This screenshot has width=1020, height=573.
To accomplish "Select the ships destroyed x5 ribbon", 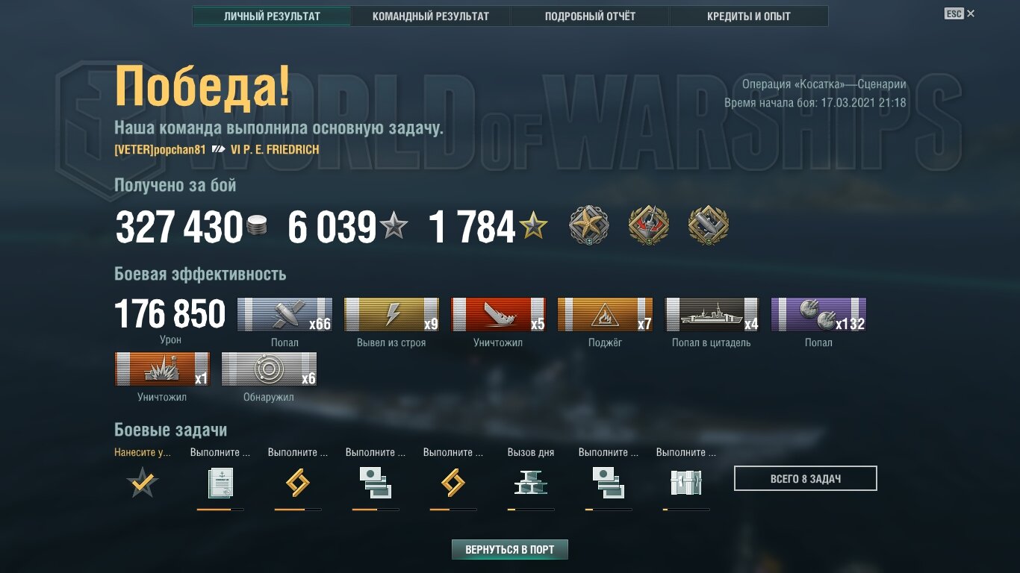I will [x=498, y=314].
